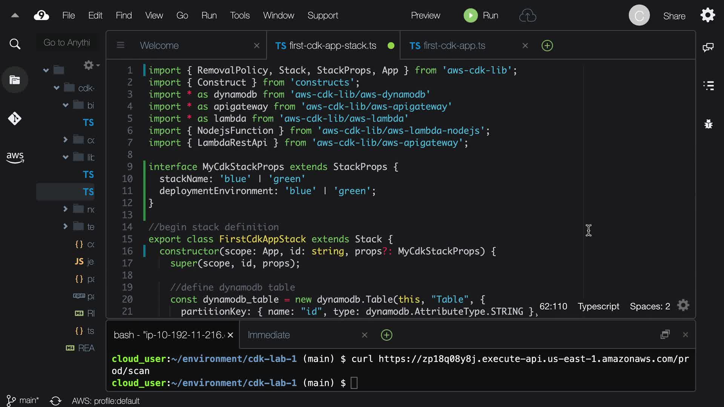Open the Source Control git panel icon
Viewport: 724px width, 407px height.
[x=15, y=119]
